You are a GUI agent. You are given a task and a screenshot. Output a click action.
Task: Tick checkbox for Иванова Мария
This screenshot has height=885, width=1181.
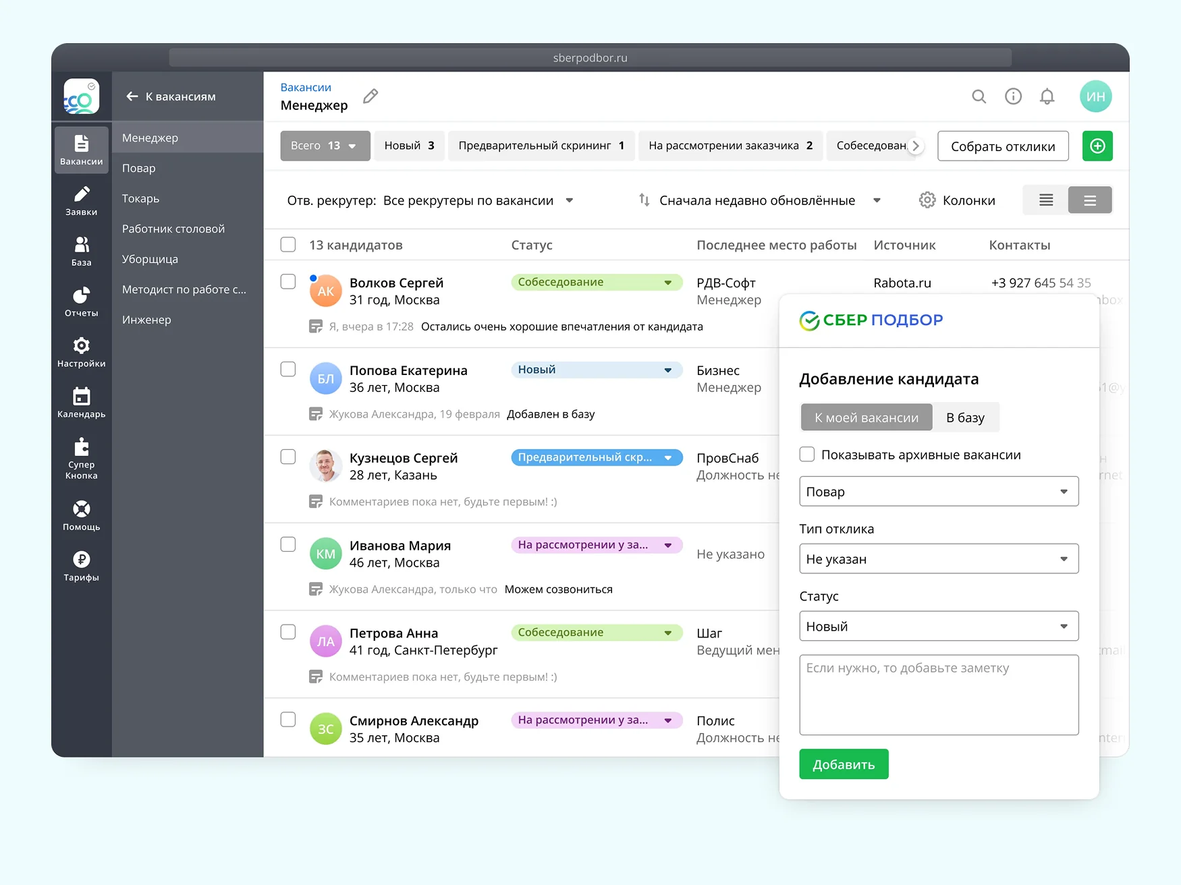288,544
